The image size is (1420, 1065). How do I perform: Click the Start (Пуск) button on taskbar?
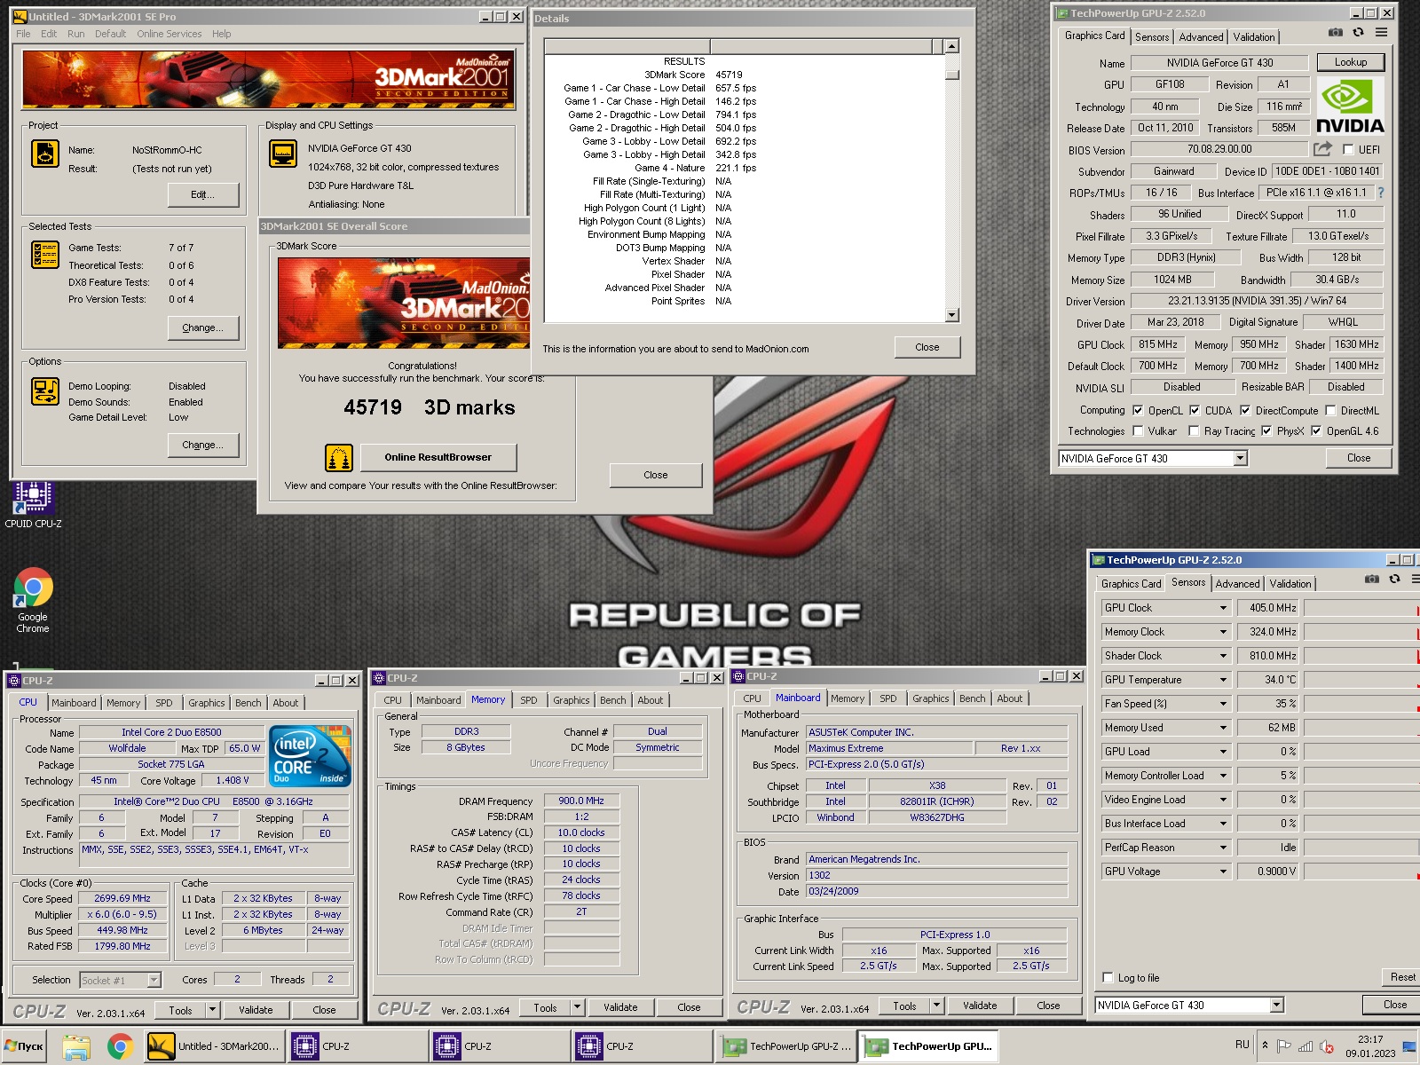[24, 1046]
